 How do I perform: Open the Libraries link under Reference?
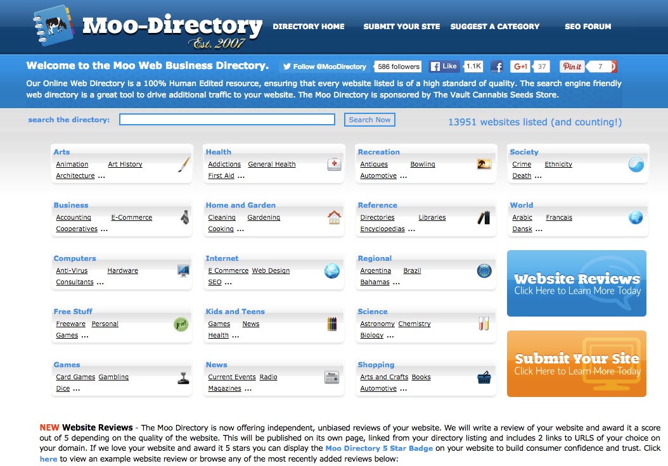tap(432, 217)
